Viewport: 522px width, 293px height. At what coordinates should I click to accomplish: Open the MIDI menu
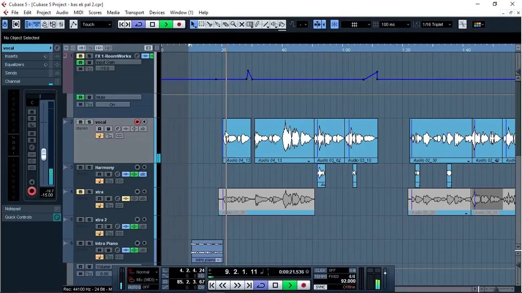[78, 13]
